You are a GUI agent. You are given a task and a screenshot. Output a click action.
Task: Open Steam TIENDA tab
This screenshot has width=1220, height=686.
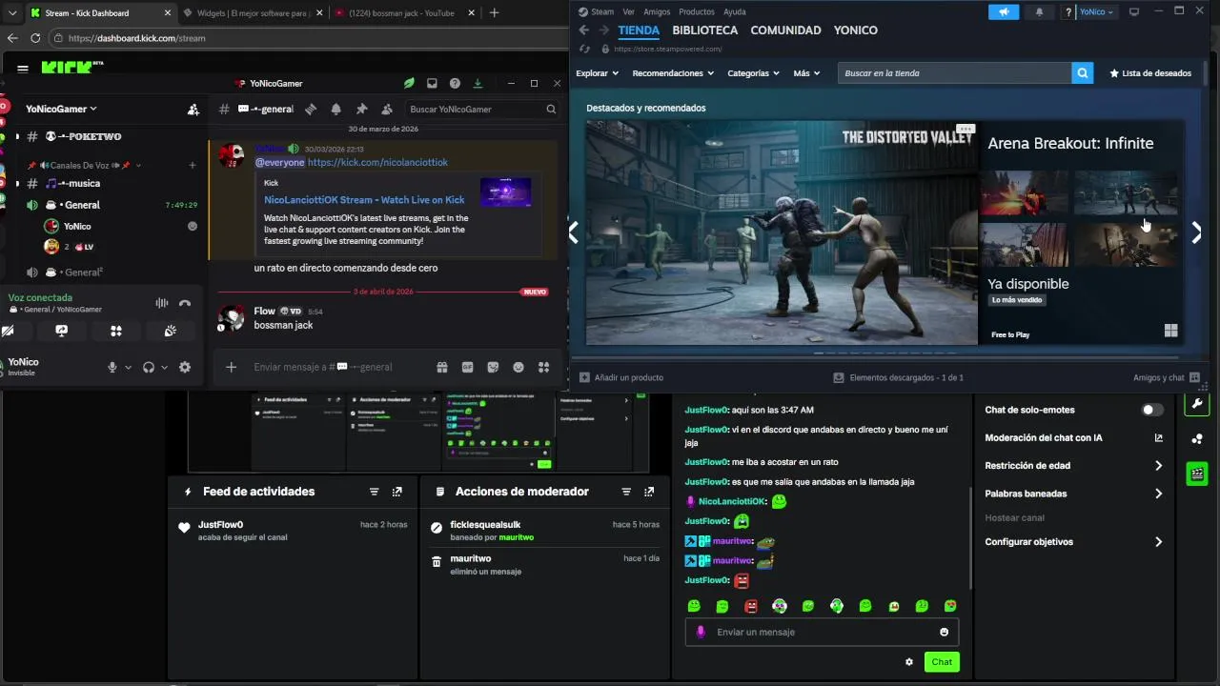pyautogui.click(x=639, y=30)
